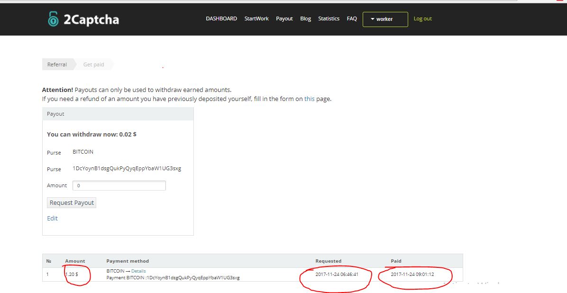Click the Requested column header

328,261
